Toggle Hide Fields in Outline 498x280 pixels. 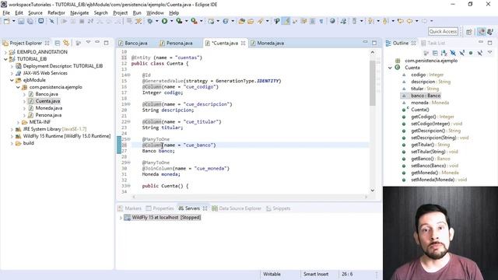453,53
